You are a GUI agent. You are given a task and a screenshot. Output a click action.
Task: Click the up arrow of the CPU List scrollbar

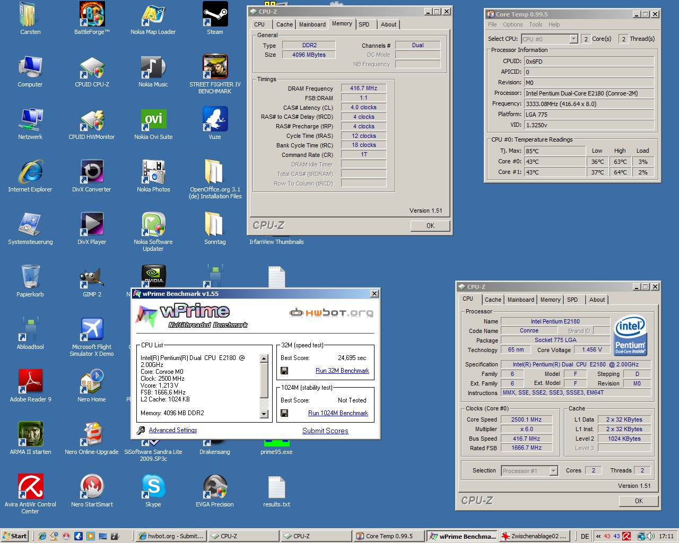coord(264,359)
